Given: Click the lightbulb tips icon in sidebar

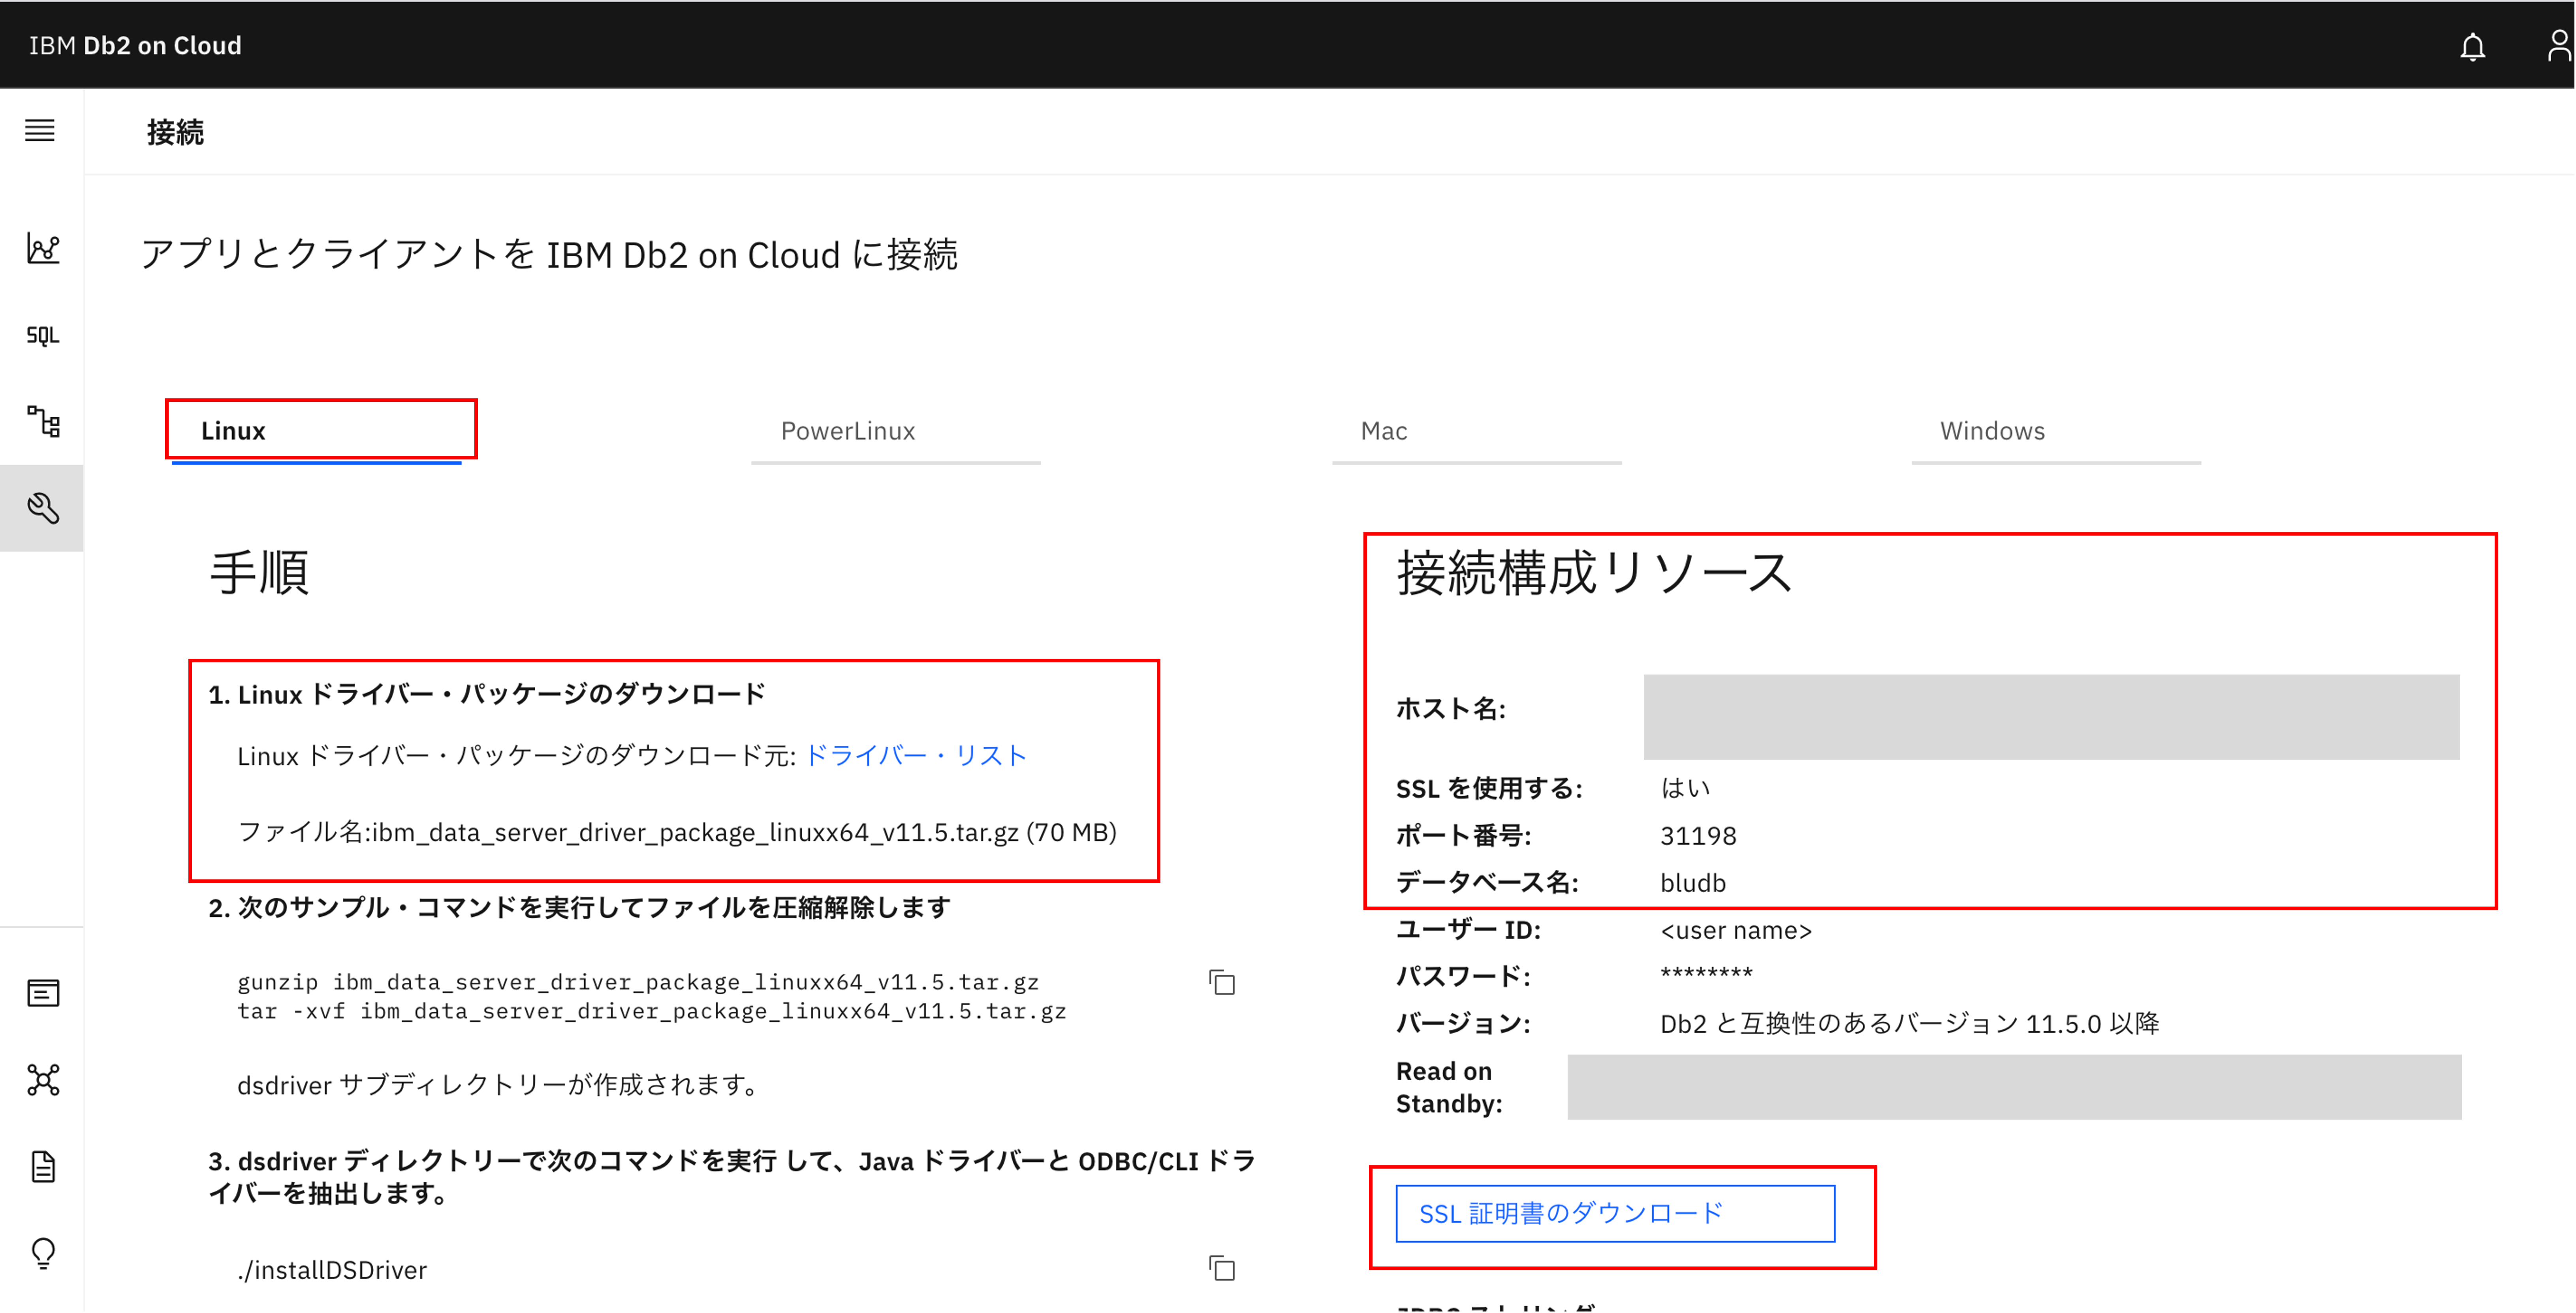Looking at the screenshot, I should pyautogui.click(x=43, y=1253).
